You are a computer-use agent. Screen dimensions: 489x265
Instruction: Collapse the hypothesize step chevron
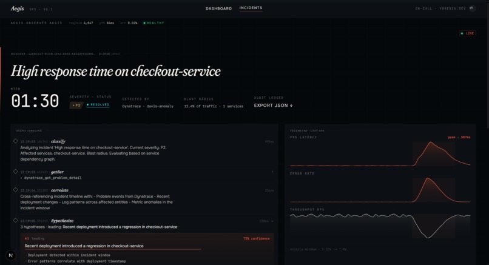click(272, 221)
